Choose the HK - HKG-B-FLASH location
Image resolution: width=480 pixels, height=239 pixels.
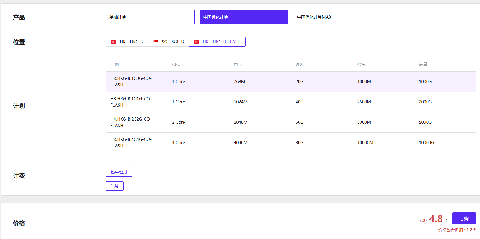(x=217, y=42)
